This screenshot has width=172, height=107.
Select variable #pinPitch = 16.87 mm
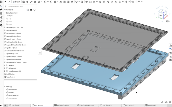14,60
